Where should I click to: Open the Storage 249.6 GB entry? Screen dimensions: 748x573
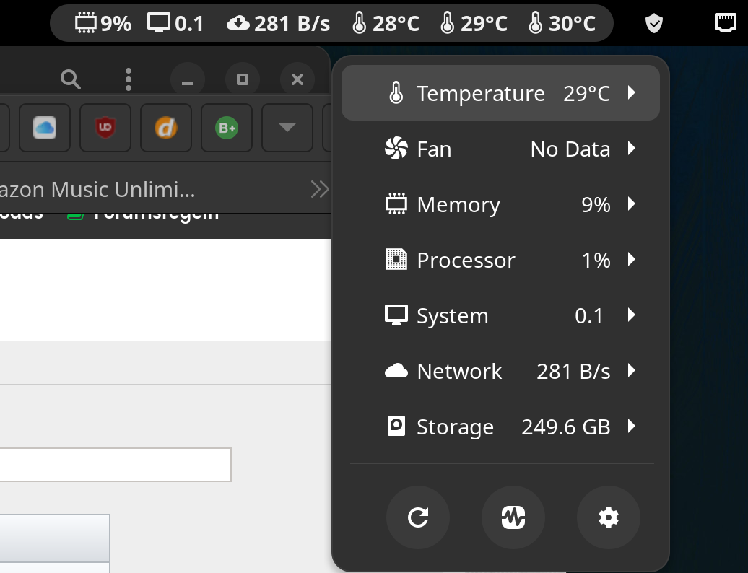500,427
